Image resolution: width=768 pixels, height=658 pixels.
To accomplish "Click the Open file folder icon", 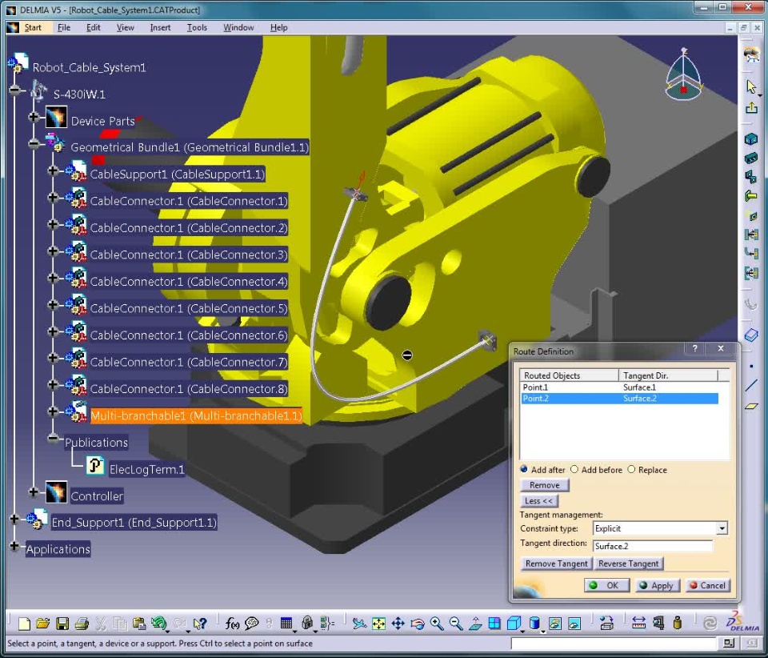I will click(42, 624).
